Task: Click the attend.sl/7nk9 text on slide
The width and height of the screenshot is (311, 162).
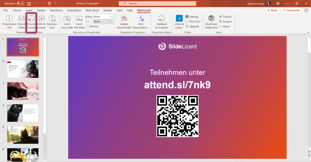Action: click(177, 85)
